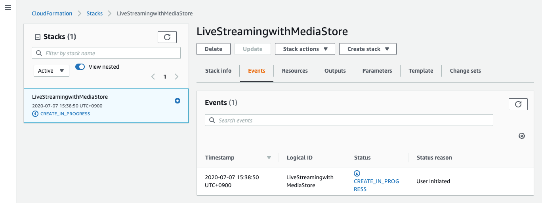Toggle the View nested switch
The height and width of the screenshot is (203, 542).
coord(80,67)
